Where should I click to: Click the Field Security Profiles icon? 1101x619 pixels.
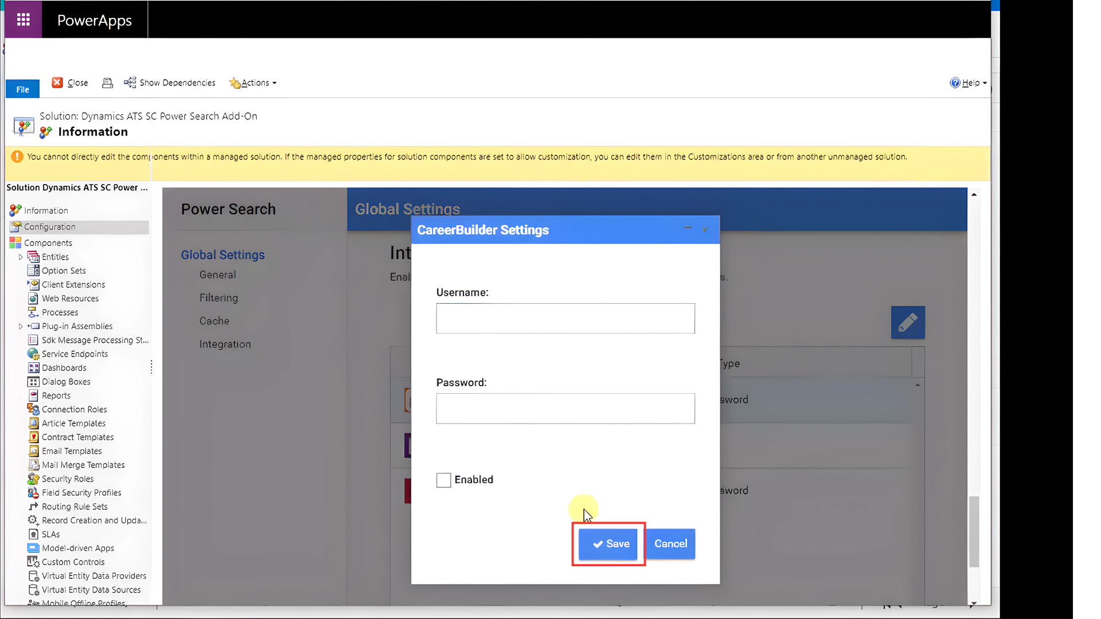pyautogui.click(x=33, y=493)
